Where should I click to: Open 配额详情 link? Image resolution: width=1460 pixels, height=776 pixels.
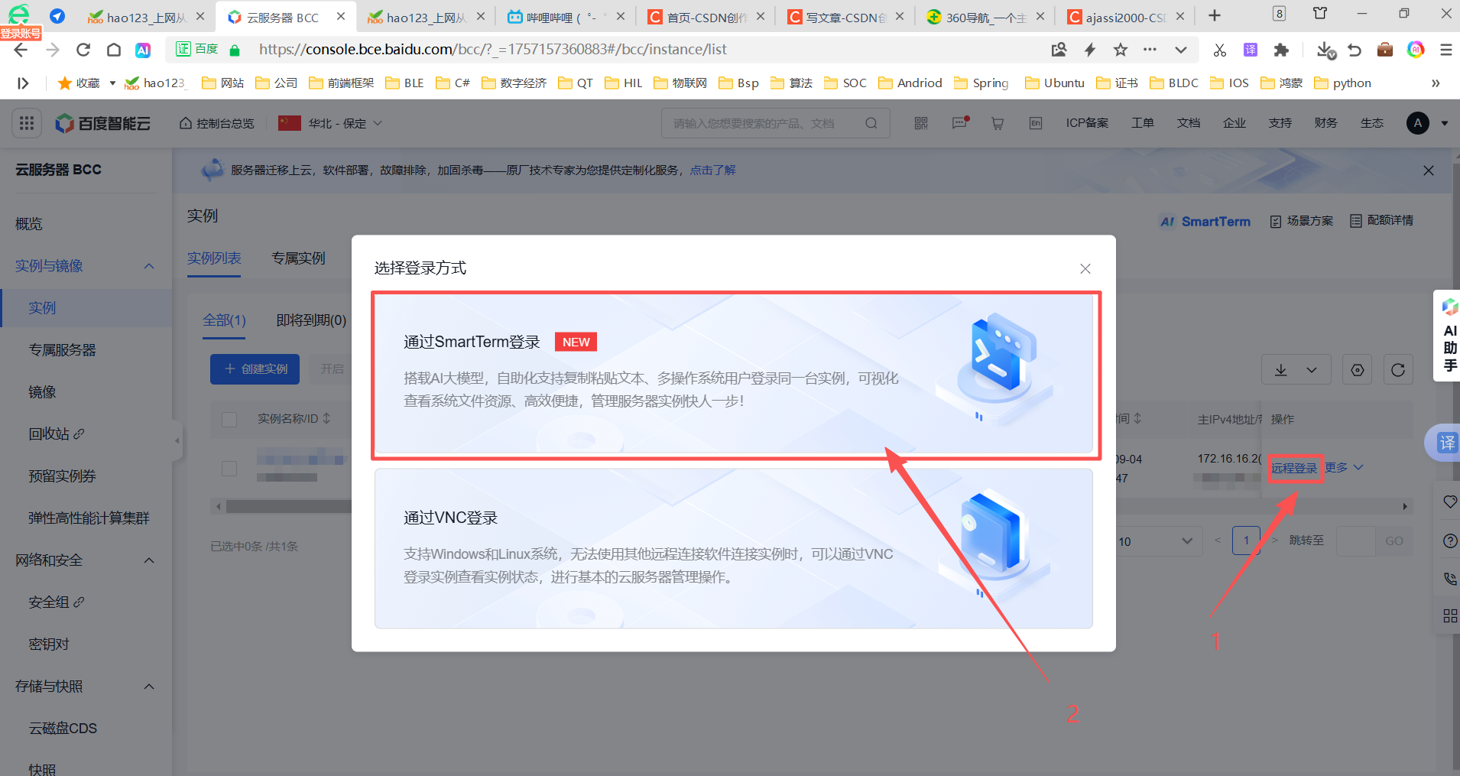tap(1382, 220)
